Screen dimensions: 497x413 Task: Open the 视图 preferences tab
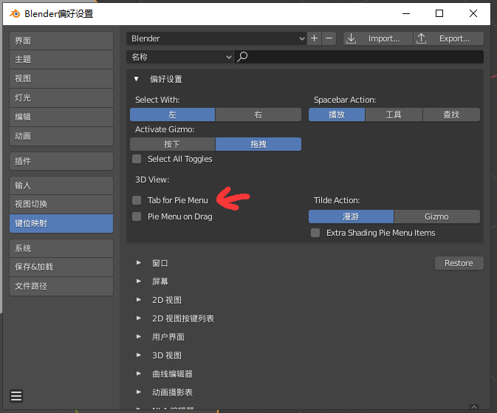61,78
